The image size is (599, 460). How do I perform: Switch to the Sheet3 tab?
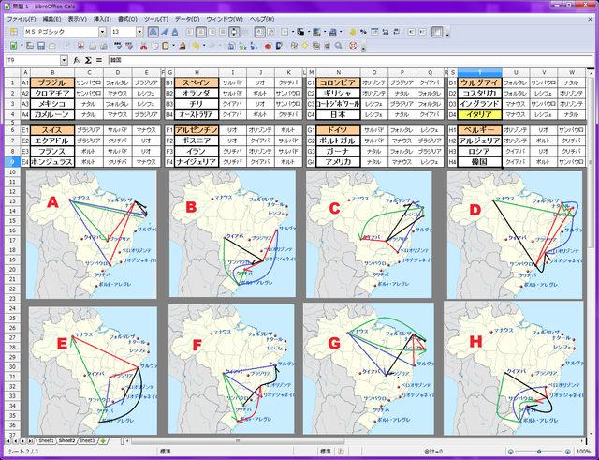(x=87, y=441)
